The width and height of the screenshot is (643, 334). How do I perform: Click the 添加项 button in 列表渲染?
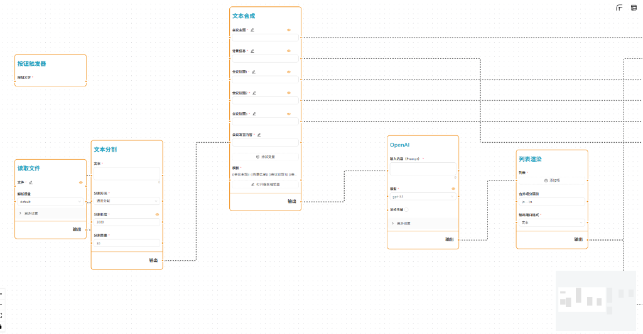pyautogui.click(x=551, y=180)
